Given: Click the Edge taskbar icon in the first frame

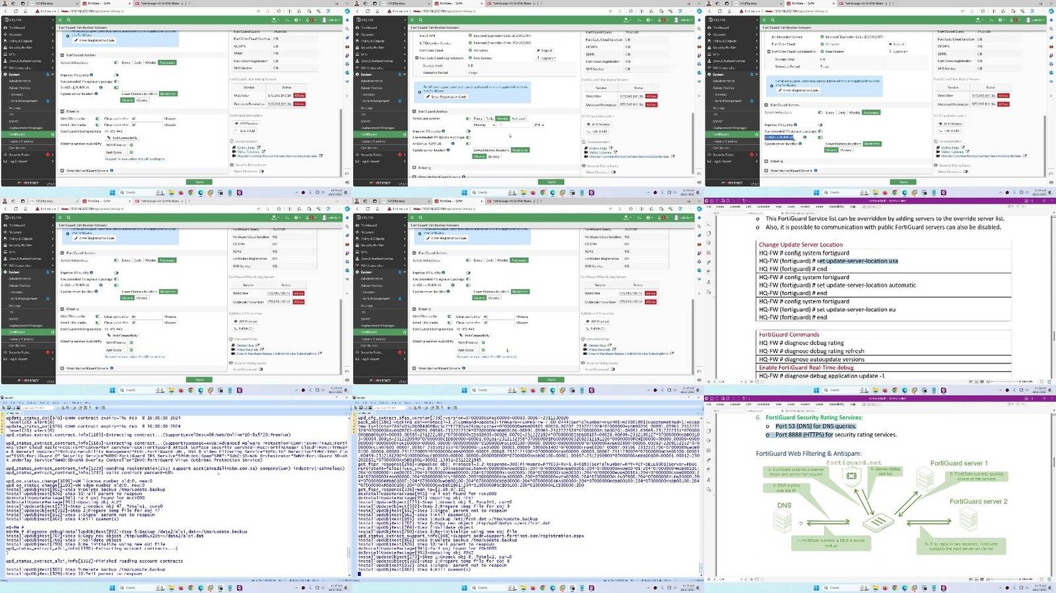Looking at the screenshot, I should [x=201, y=193].
